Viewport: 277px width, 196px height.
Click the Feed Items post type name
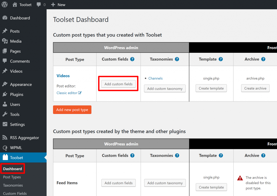pos(67,183)
